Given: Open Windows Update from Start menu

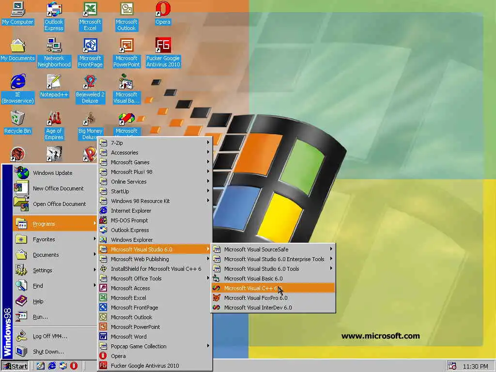Looking at the screenshot, I should pyautogui.click(x=55, y=173).
